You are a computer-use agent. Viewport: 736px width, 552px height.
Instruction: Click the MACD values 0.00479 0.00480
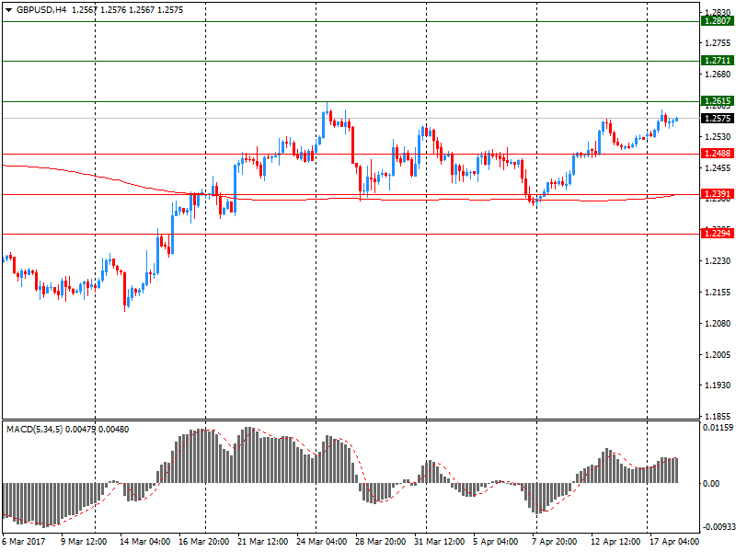click(x=98, y=430)
